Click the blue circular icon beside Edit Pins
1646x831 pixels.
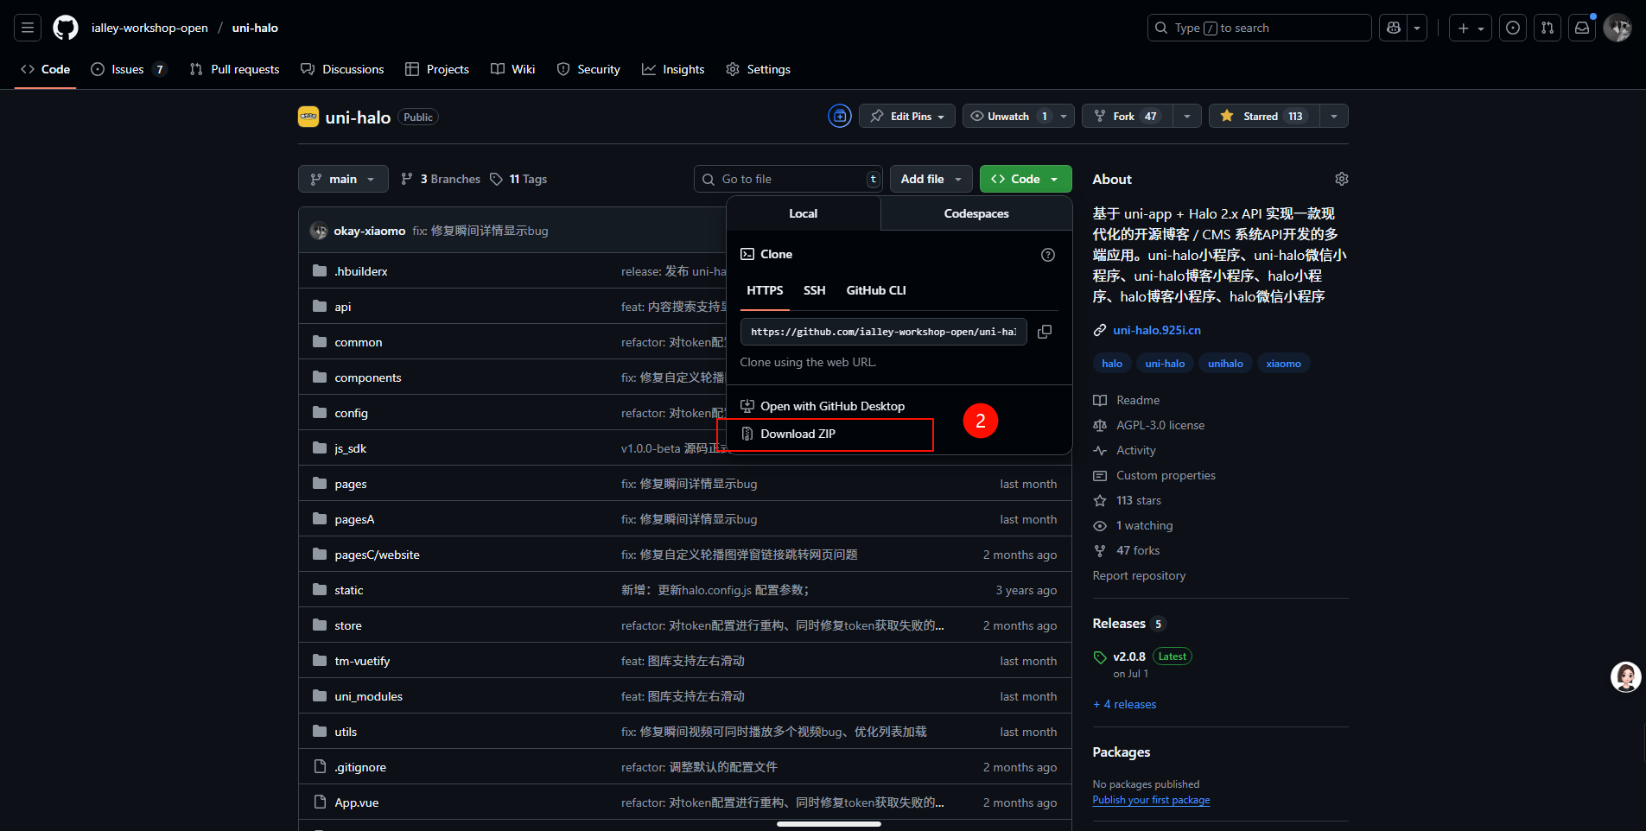[x=840, y=116]
